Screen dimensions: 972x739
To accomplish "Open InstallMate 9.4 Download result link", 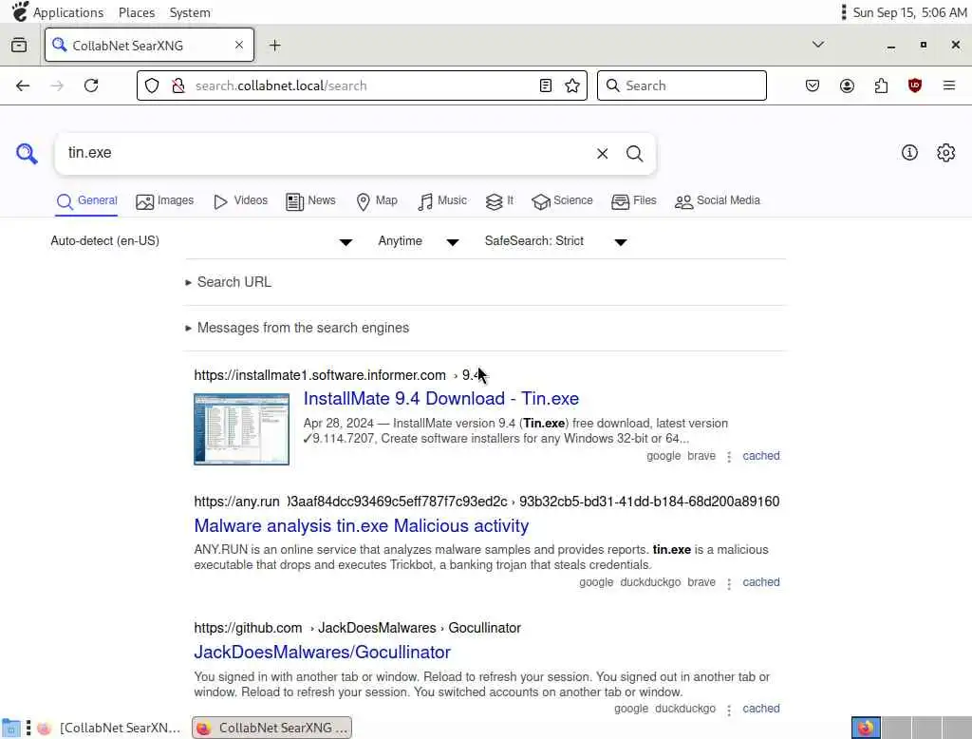I will click(441, 399).
